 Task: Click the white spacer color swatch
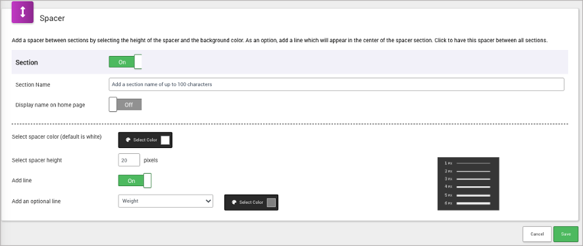pos(165,140)
